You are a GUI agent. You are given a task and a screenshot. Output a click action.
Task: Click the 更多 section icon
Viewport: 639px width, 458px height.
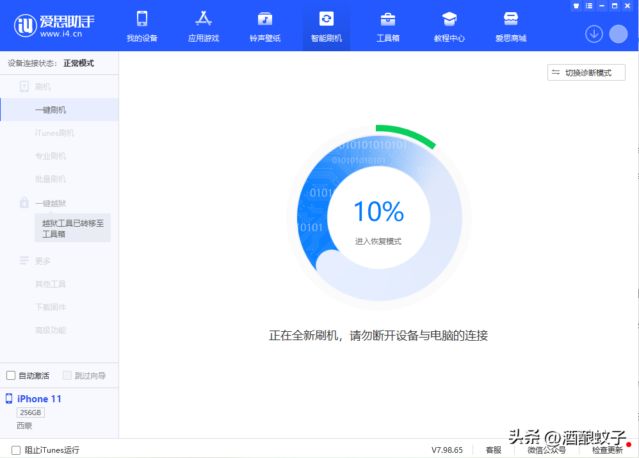pos(24,261)
